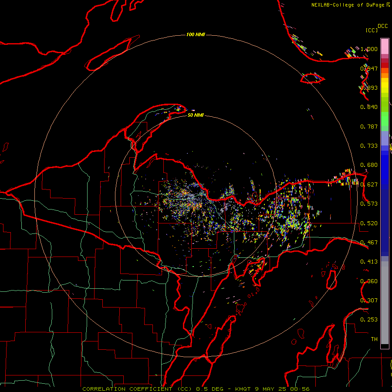Pick the gray segment of the color bar

385,303
